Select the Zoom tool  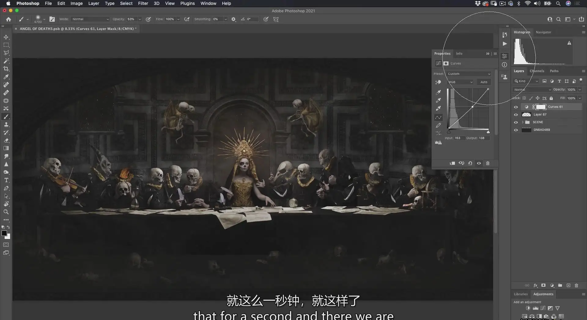pos(6,212)
